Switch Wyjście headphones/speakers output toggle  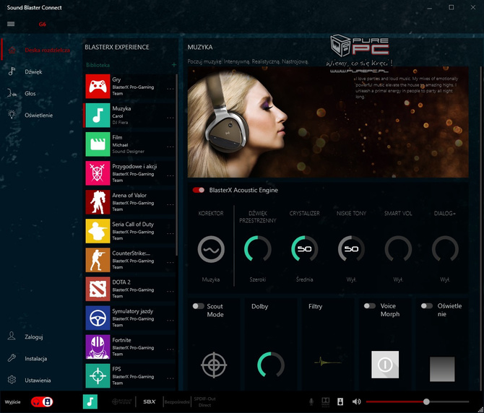pos(42,401)
